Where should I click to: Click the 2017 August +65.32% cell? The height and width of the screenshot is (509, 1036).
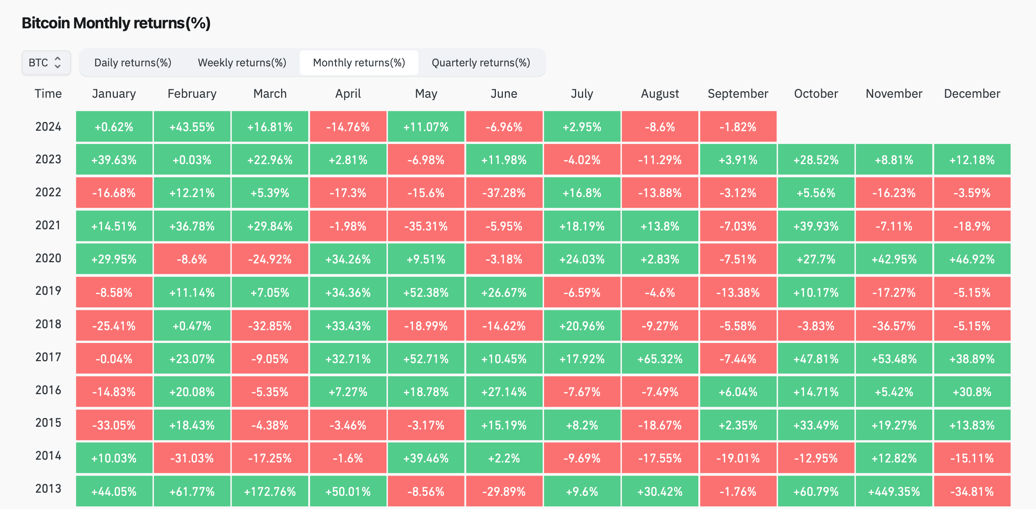[660, 358]
